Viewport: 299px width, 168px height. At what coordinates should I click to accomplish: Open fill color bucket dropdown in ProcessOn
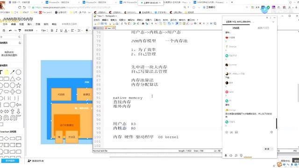[87, 30]
